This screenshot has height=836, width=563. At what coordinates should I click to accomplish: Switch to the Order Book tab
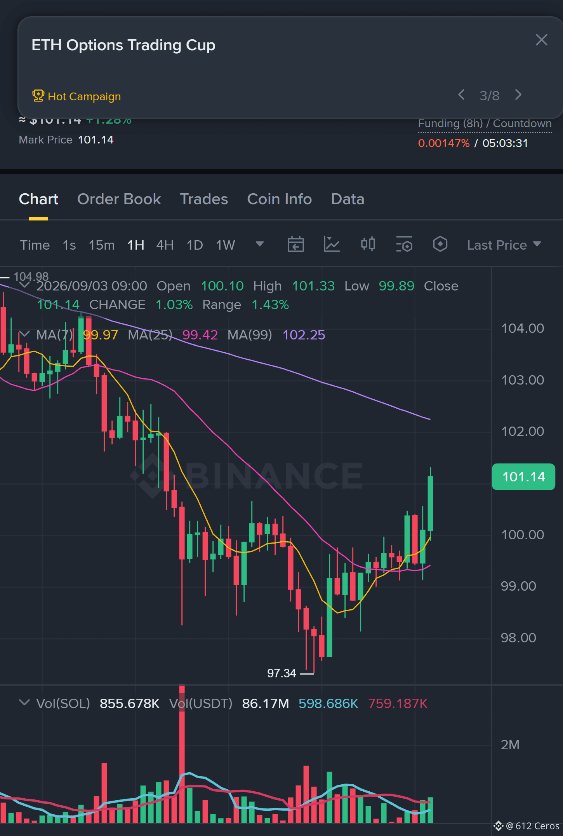119,199
